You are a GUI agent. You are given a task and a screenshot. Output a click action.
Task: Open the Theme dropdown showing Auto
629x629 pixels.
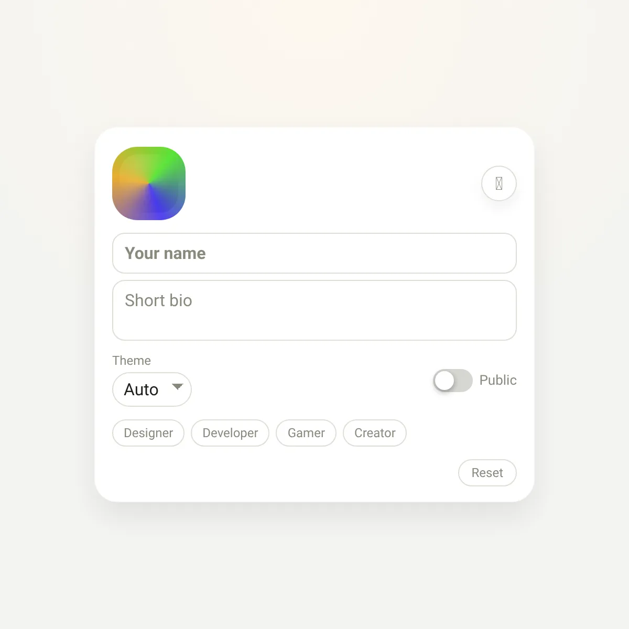point(152,389)
